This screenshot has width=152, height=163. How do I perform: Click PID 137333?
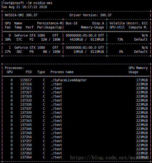click(26, 100)
